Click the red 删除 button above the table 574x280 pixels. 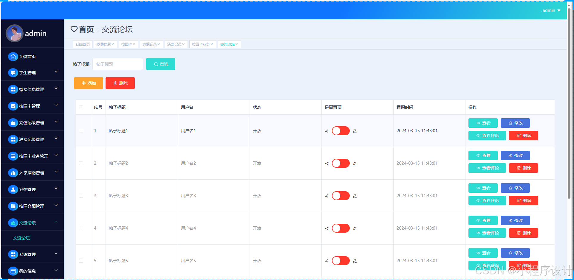click(x=120, y=83)
